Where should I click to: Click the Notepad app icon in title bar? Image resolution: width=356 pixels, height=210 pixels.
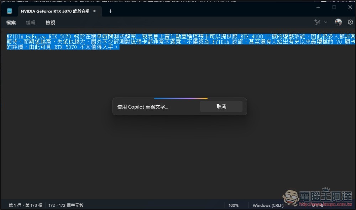click(9, 11)
